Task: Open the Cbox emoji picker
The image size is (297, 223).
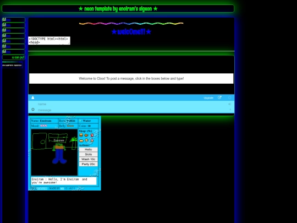Action: pyautogui.click(x=33, y=110)
